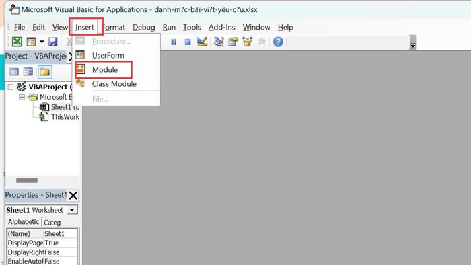Open the Add-Ins menu
The width and height of the screenshot is (471, 265).
click(221, 27)
